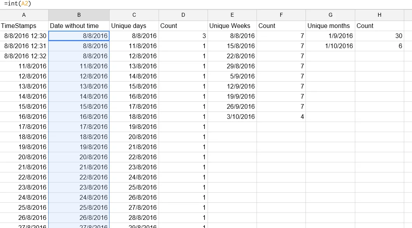Select the week cell 3/10/2016
The height and width of the screenshot is (228, 412).
232,117
